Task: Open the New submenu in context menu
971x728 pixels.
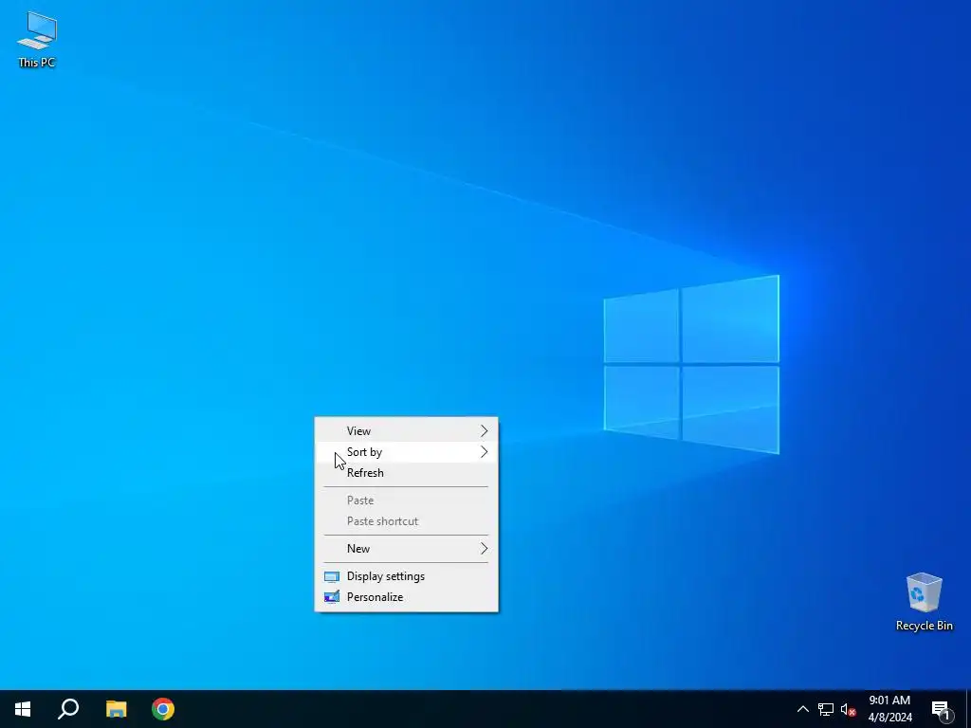Action: click(x=406, y=549)
